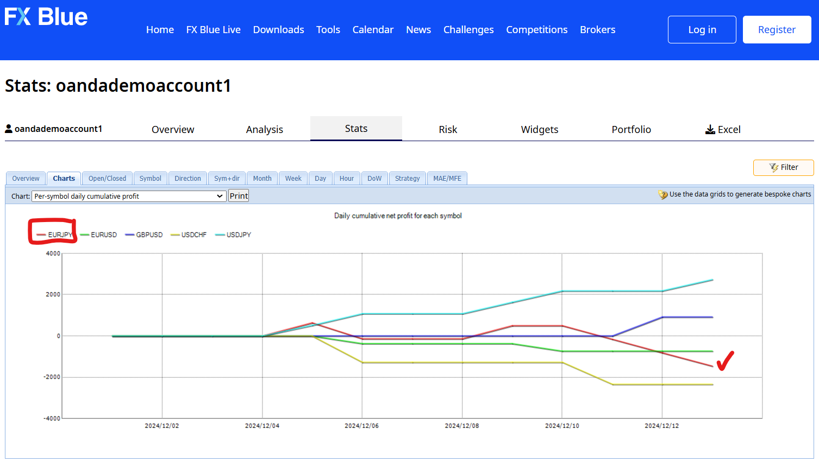
Task: Select the Stats tab
Action: pyautogui.click(x=356, y=129)
